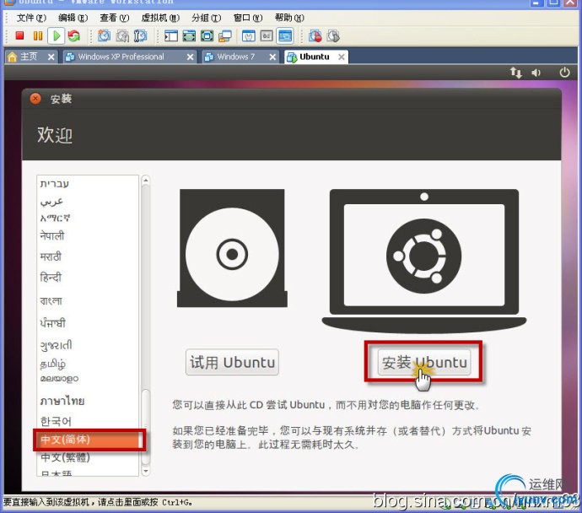582x513 pixels.
Task: Select አማርኛ in language list
Action: pyautogui.click(x=88, y=219)
